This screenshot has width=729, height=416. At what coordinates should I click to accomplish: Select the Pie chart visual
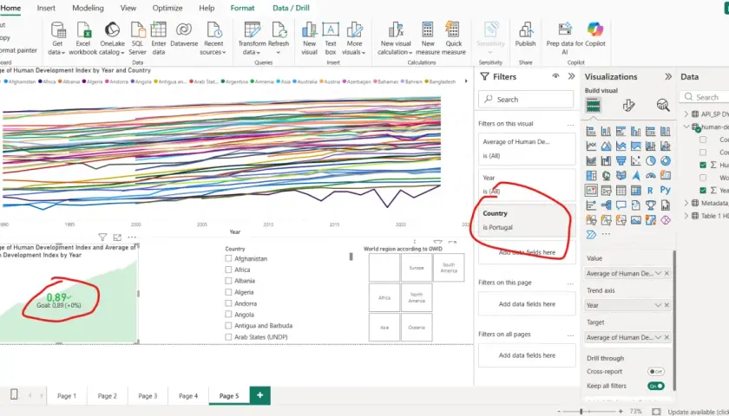pos(650,161)
